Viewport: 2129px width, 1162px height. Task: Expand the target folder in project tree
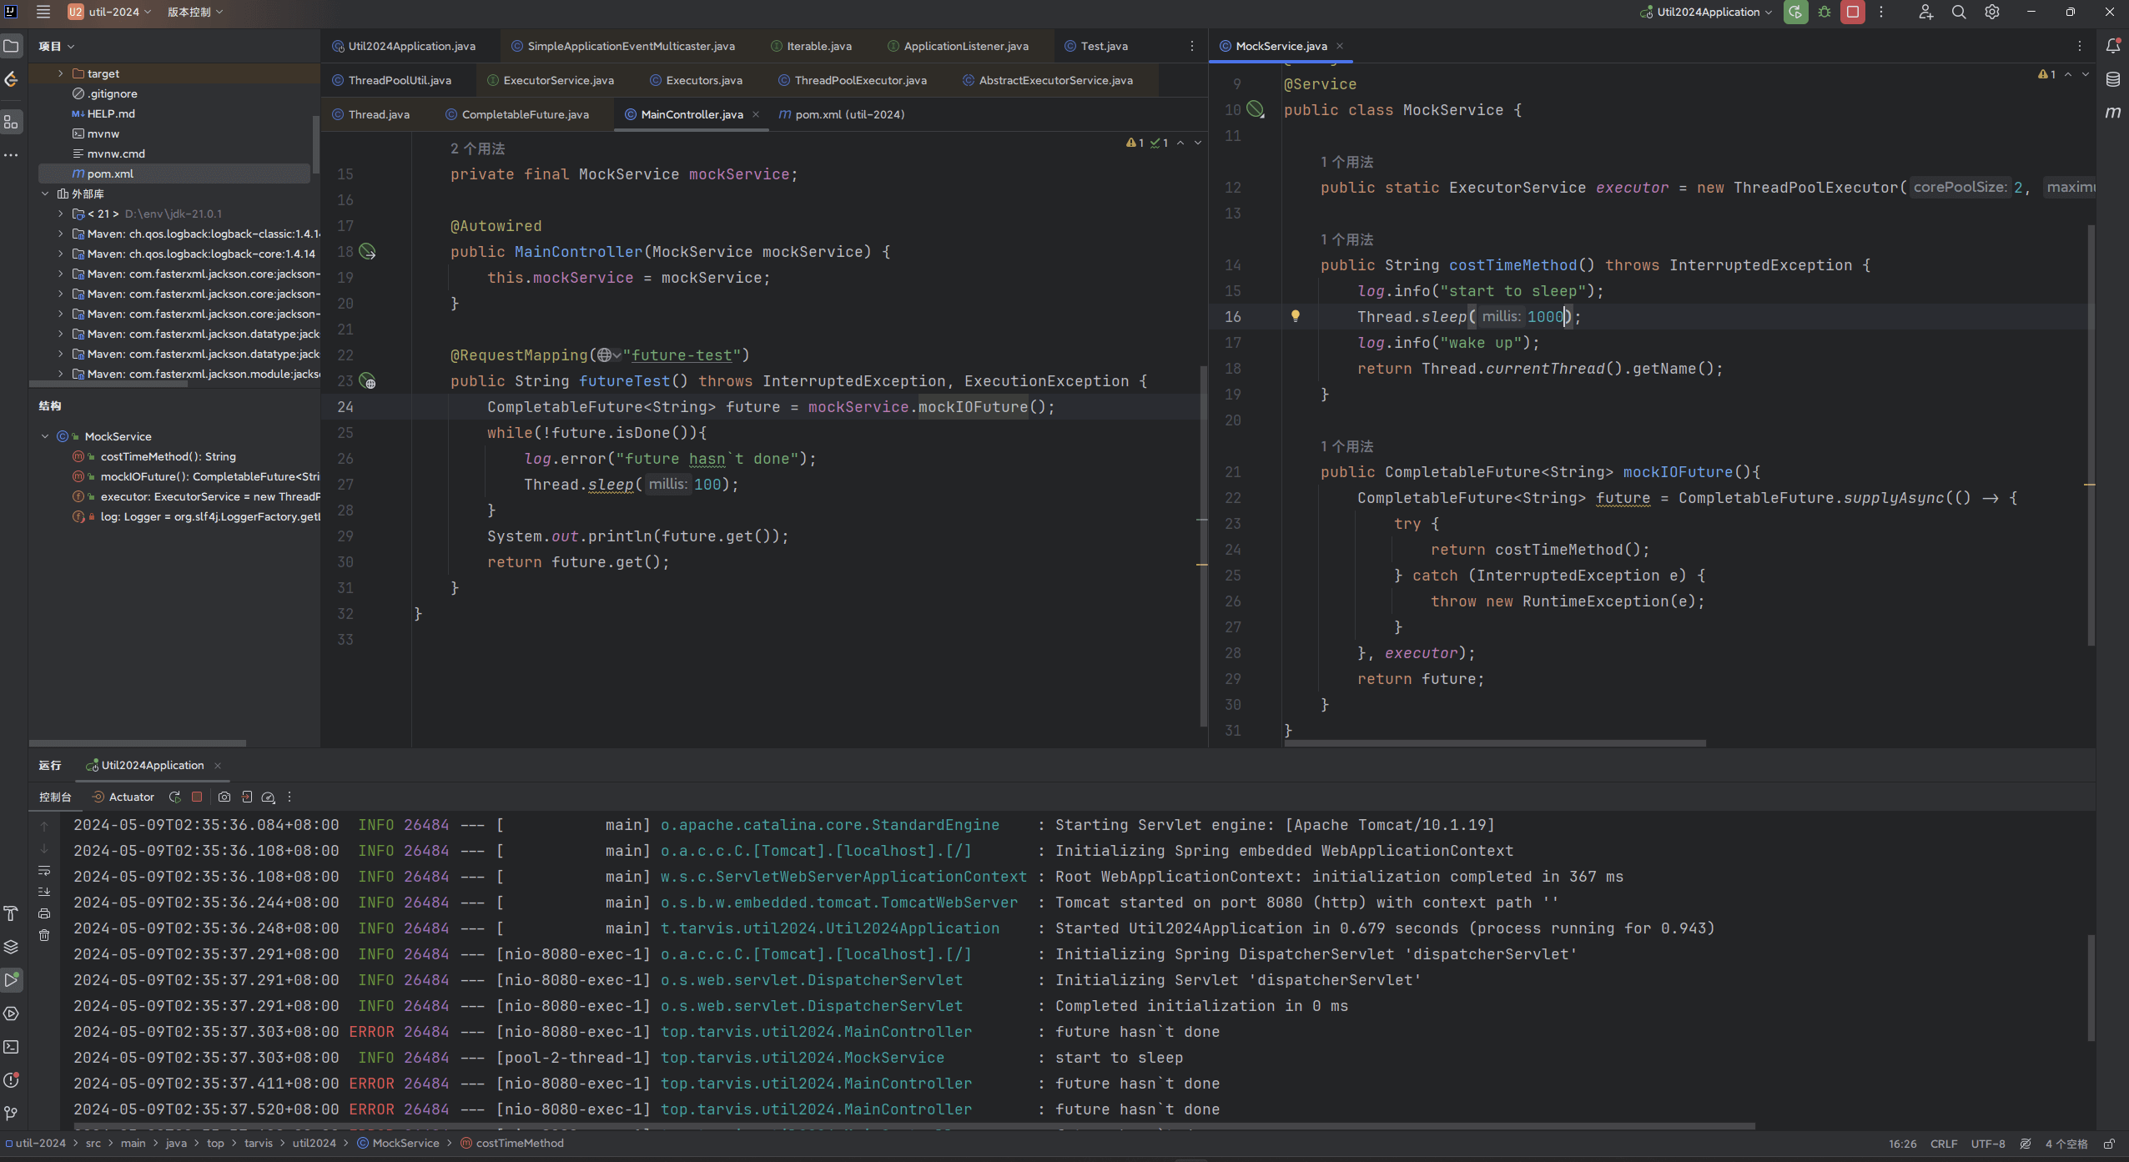click(x=60, y=73)
